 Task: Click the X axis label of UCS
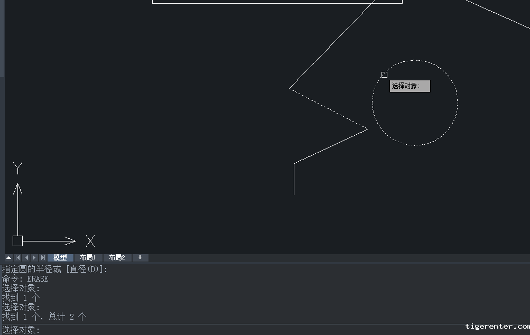click(x=90, y=241)
